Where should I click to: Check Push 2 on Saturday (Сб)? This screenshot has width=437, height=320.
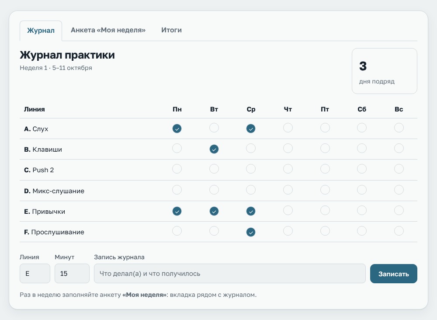(362, 169)
